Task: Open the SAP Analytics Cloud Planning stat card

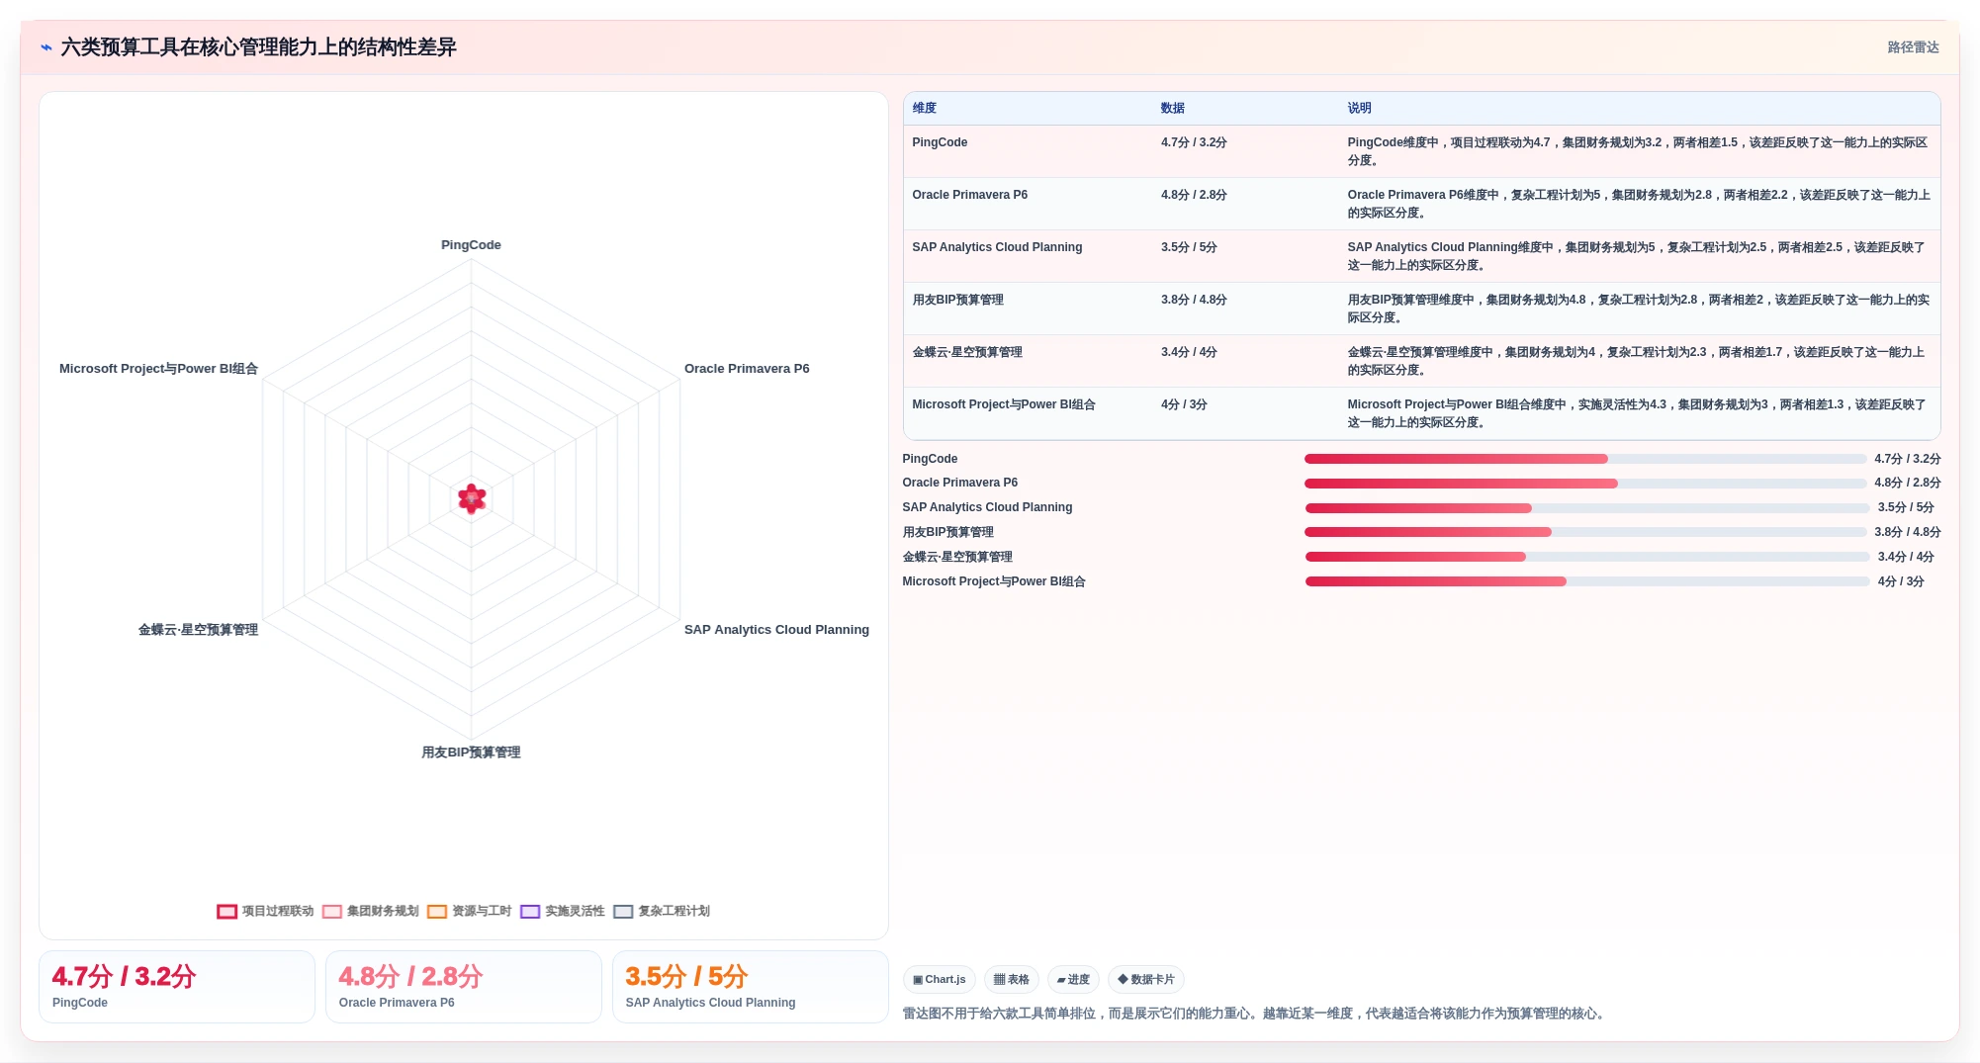Action: click(x=751, y=987)
